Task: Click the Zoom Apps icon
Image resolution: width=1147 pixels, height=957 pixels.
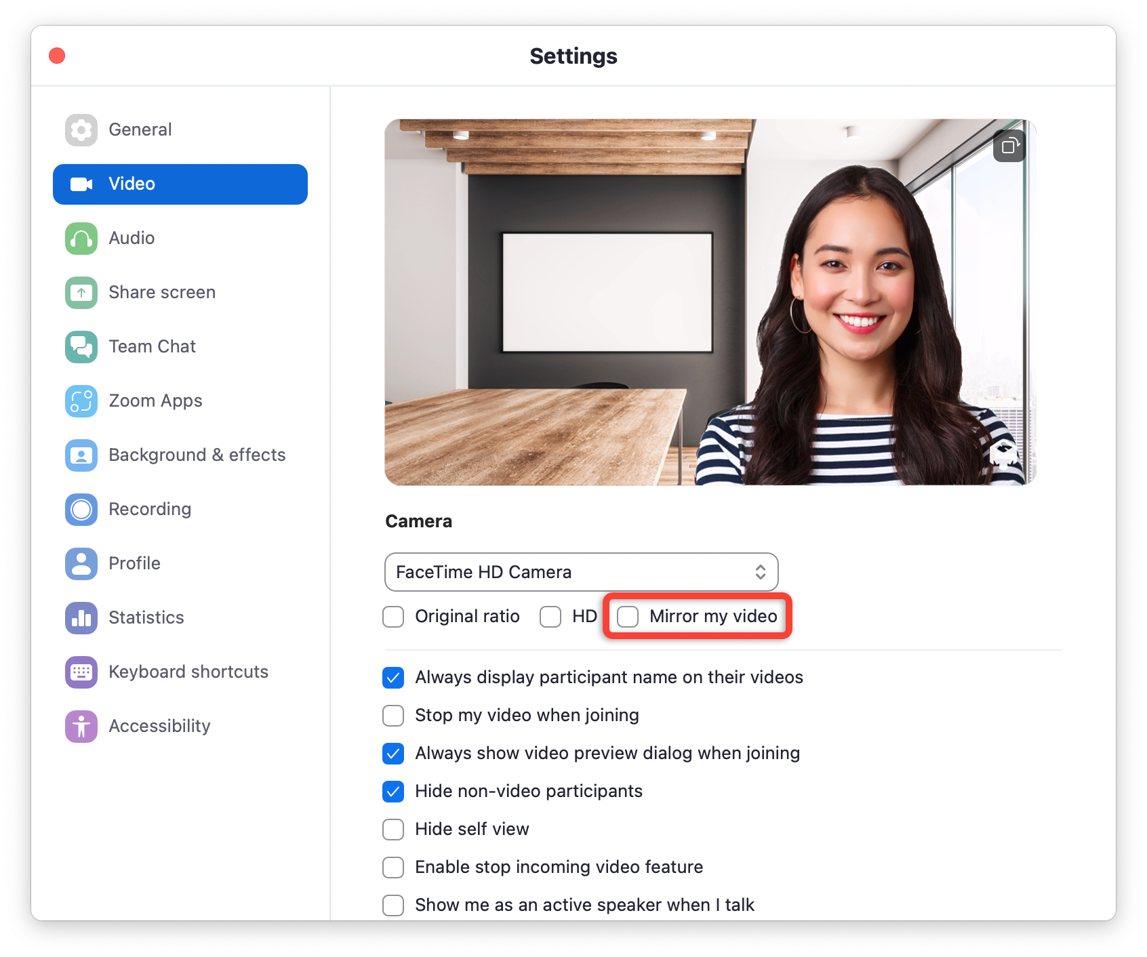Action: point(81,401)
